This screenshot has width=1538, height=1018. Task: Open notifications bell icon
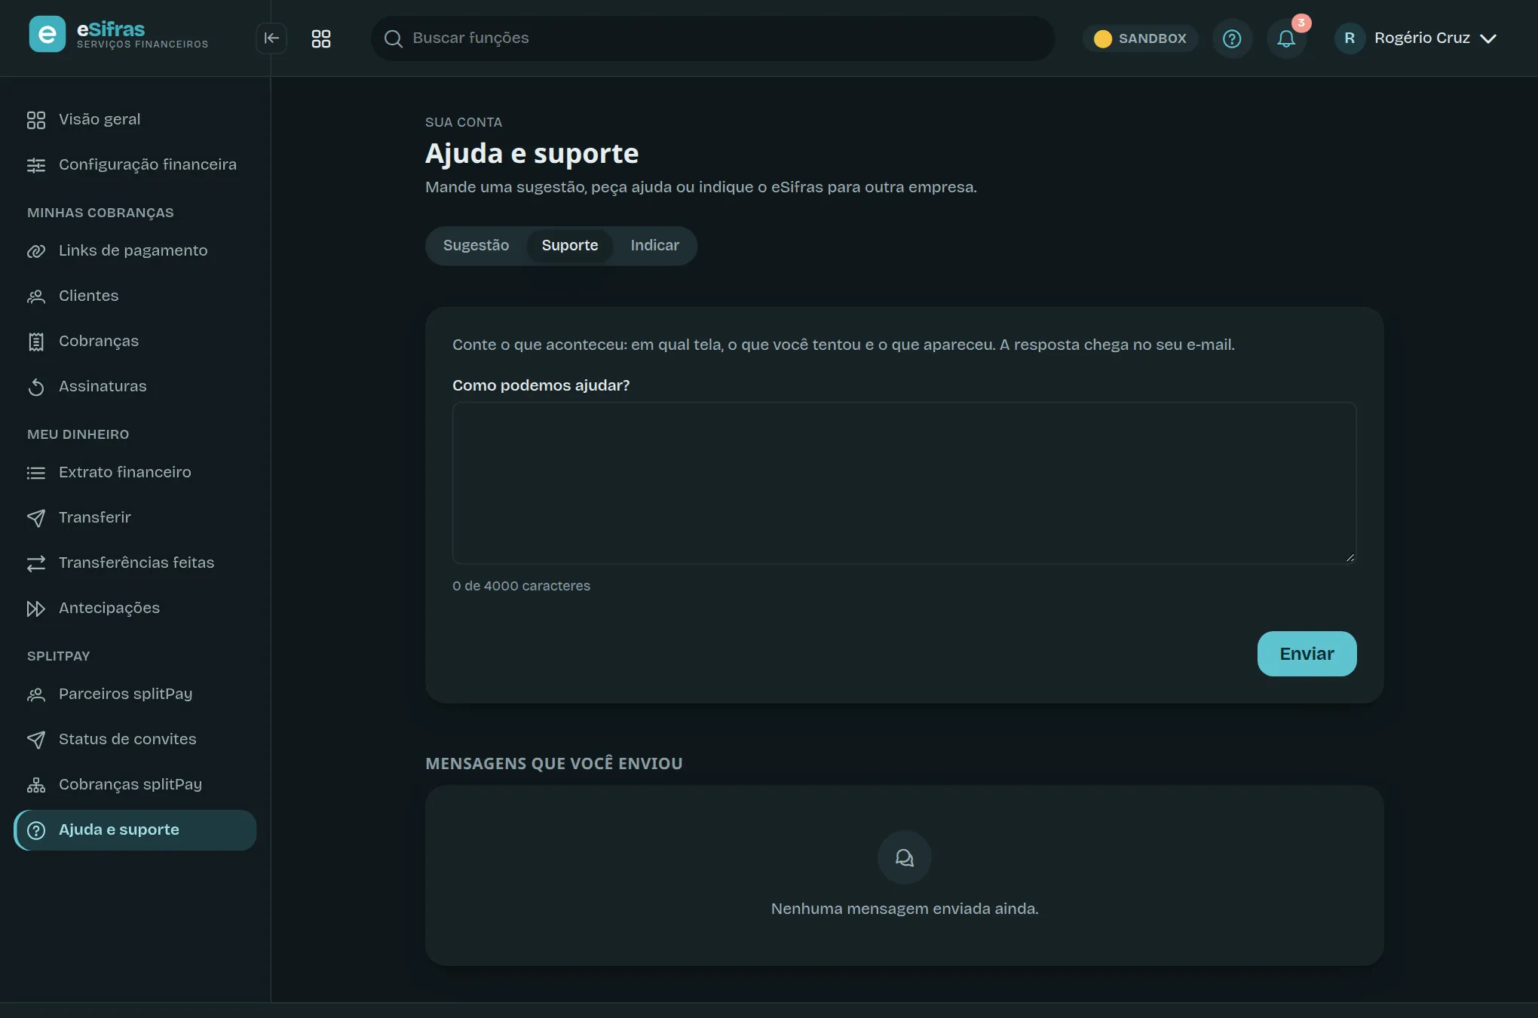click(1286, 38)
